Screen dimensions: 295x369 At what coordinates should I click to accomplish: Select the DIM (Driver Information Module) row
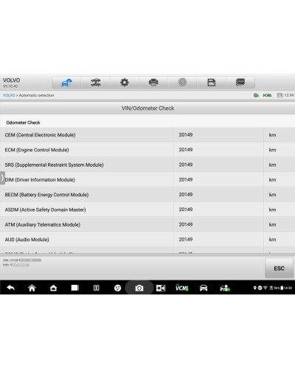click(x=147, y=179)
